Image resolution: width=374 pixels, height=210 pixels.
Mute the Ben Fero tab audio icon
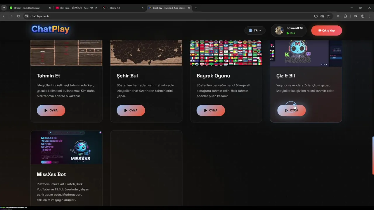point(91,8)
